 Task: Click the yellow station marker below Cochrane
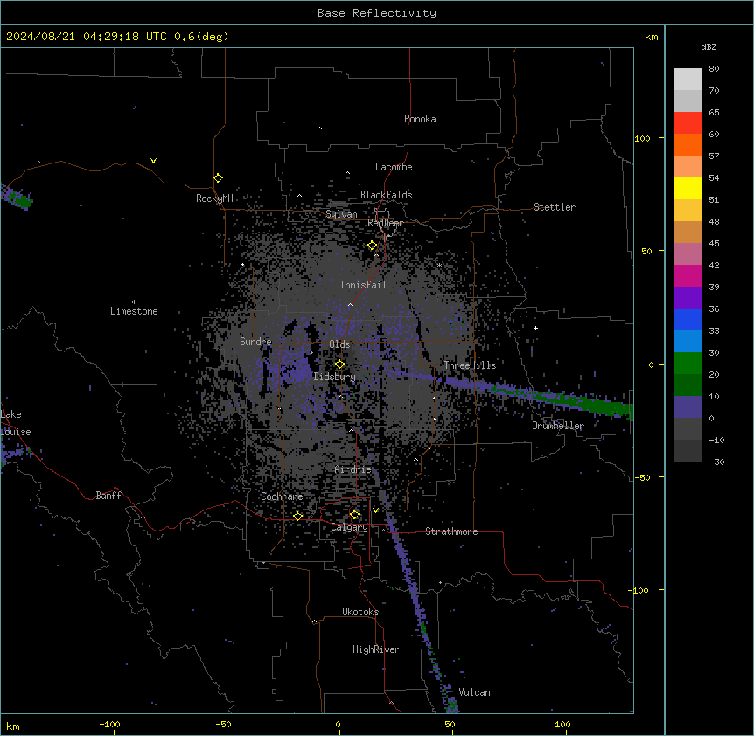(x=297, y=516)
